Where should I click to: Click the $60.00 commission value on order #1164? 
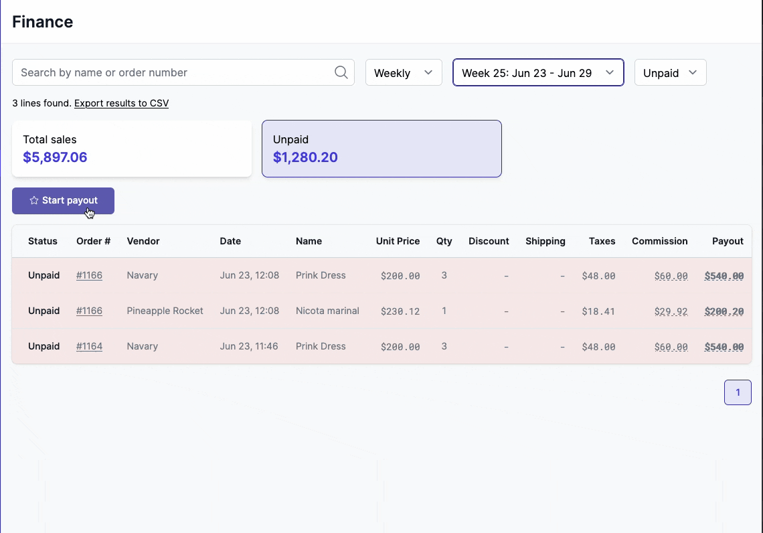tap(671, 346)
